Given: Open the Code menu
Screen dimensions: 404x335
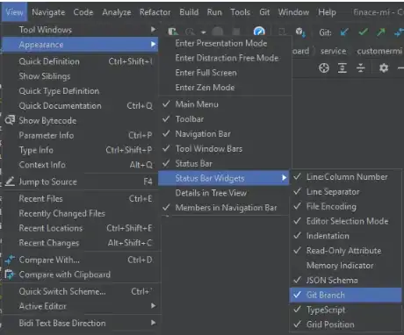Looking at the screenshot, I should tap(83, 12).
